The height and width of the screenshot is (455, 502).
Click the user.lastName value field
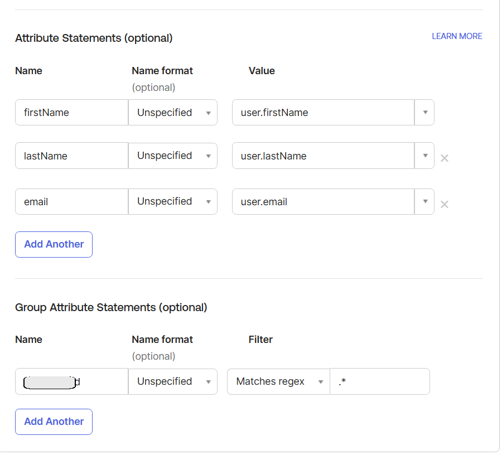(324, 156)
